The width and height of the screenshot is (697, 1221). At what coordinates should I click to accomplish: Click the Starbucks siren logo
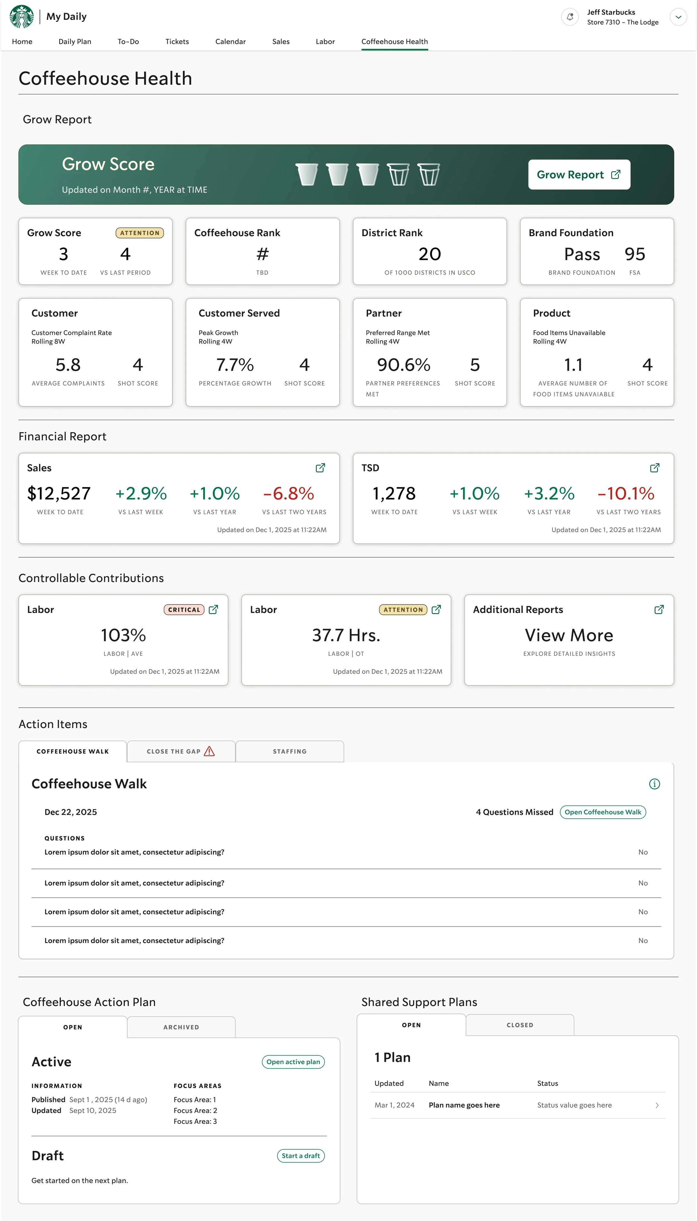[21, 17]
